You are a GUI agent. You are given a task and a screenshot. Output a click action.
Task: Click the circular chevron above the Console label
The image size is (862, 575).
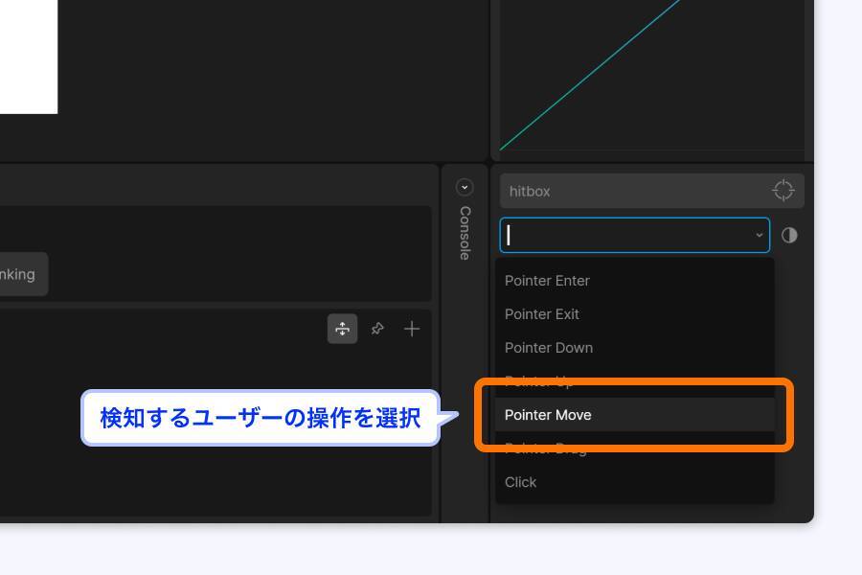click(x=464, y=185)
